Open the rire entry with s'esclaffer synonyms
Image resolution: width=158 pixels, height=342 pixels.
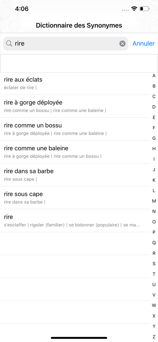point(75,221)
